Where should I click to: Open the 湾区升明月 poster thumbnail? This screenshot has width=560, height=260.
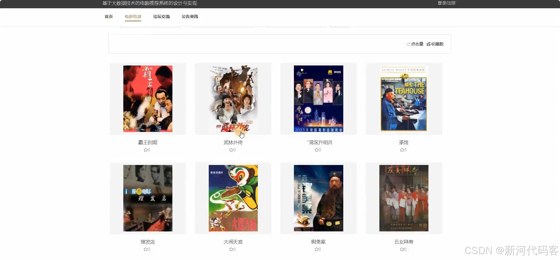click(x=318, y=99)
